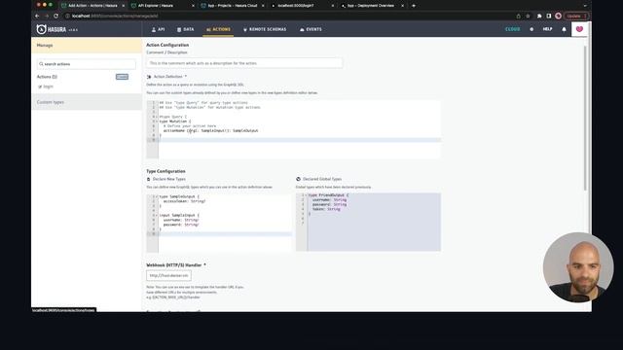Open the settings gear in Hasura header
The width and height of the screenshot is (623, 350).
point(531,29)
